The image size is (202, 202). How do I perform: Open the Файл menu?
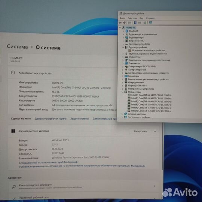(x=122, y=18)
